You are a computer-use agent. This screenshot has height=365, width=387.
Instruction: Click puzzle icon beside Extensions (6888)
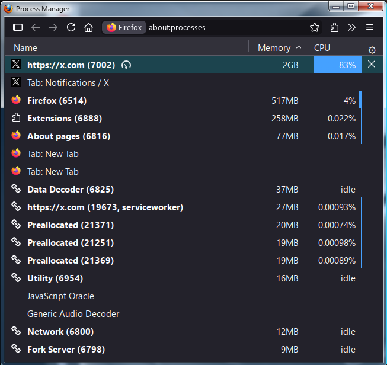coord(16,118)
